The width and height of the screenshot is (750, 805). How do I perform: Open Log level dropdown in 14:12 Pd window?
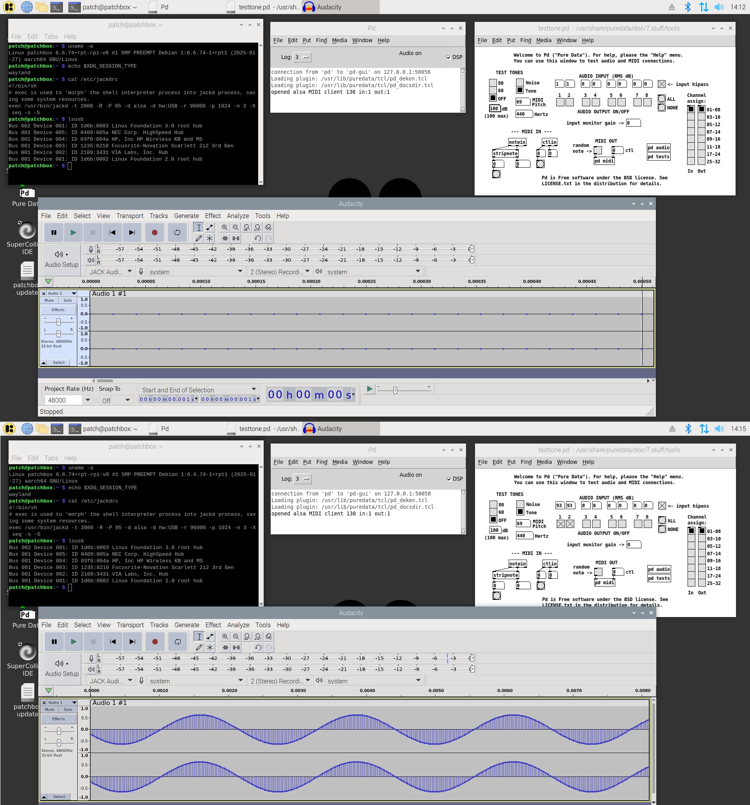302,57
